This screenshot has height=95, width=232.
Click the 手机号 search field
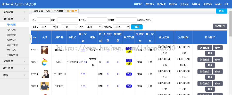[126, 20]
